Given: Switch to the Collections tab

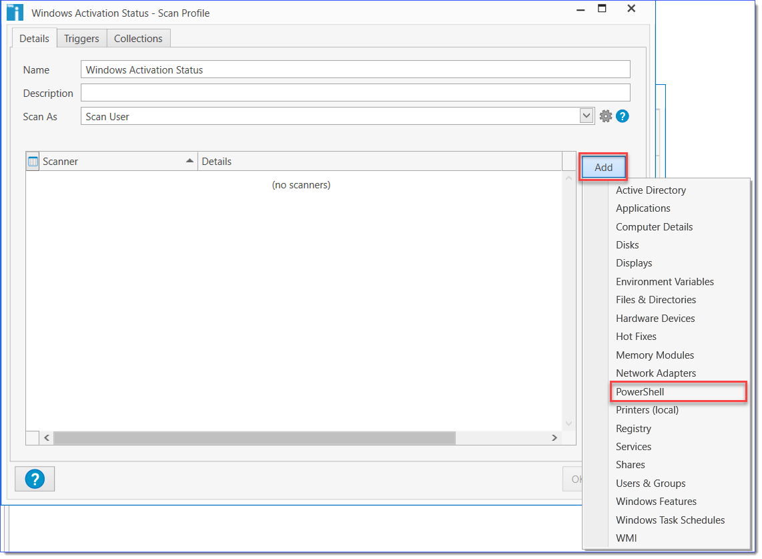Looking at the screenshot, I should click(139, 39).
